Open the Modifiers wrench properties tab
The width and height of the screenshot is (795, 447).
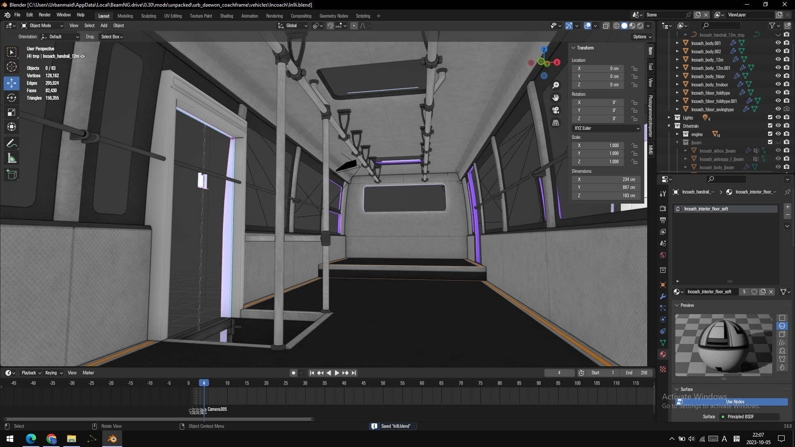pyautogui.click(x=663, y=296)
